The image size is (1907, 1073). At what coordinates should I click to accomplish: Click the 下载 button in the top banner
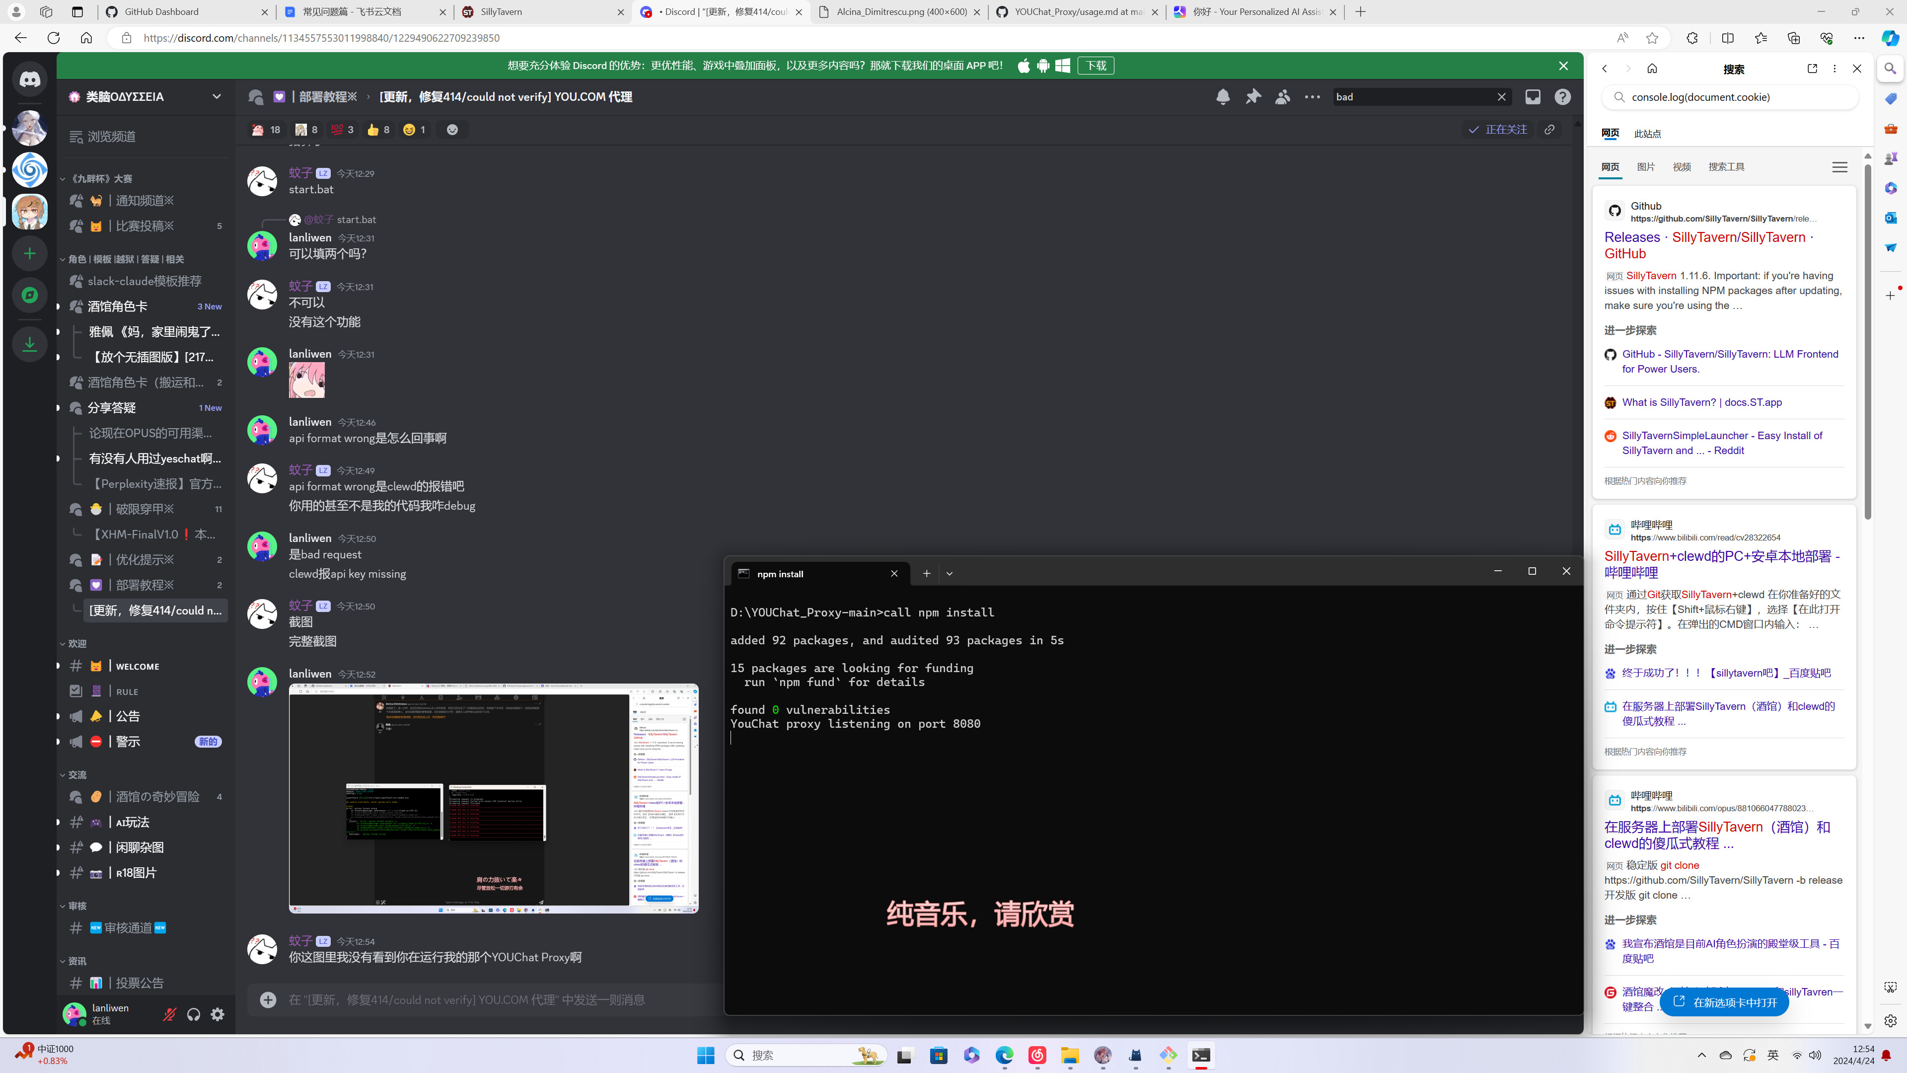(x=1095, y=65)
